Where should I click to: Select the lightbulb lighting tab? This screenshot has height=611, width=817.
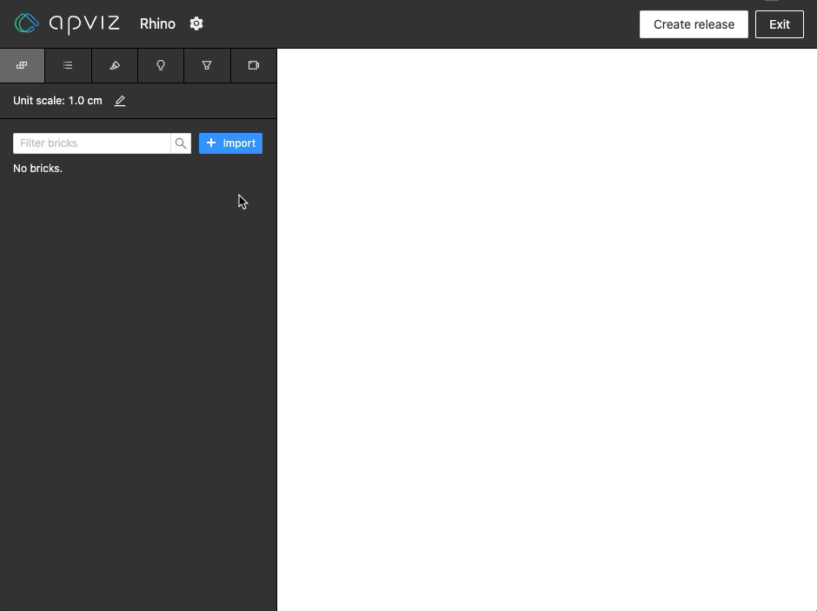161,65
